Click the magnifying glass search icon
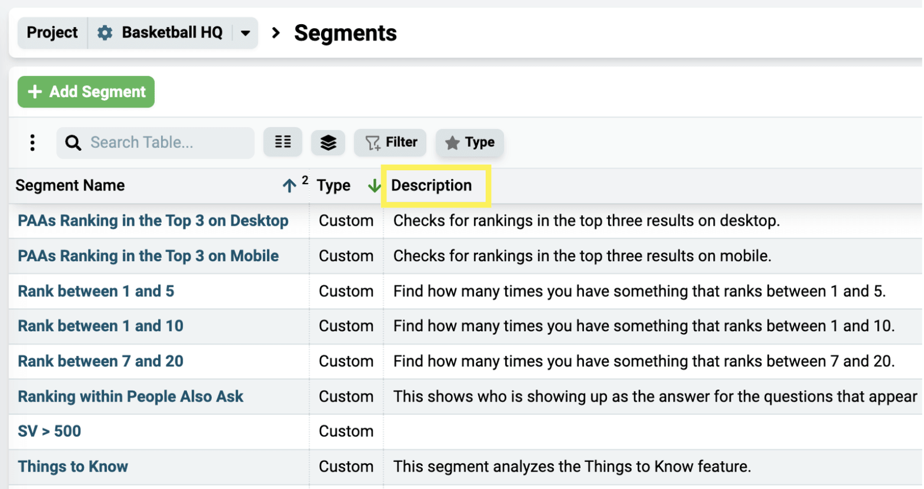The width and height of the screenshot is (924, 489). pyautogui.click(x=73, y=143)
